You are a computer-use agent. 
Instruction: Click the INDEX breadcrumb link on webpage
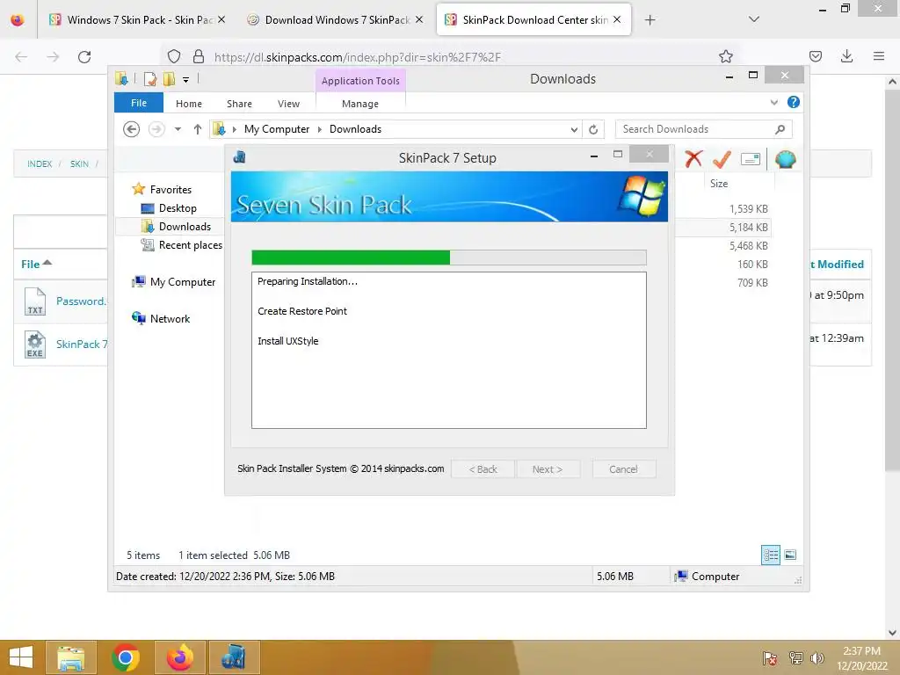click(40, 164)
